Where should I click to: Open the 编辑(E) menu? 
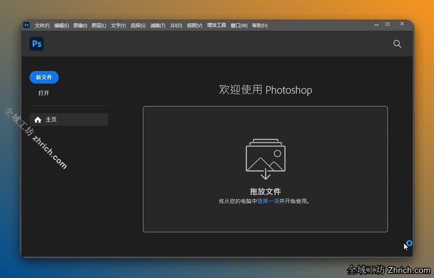[x=61, y=26]
